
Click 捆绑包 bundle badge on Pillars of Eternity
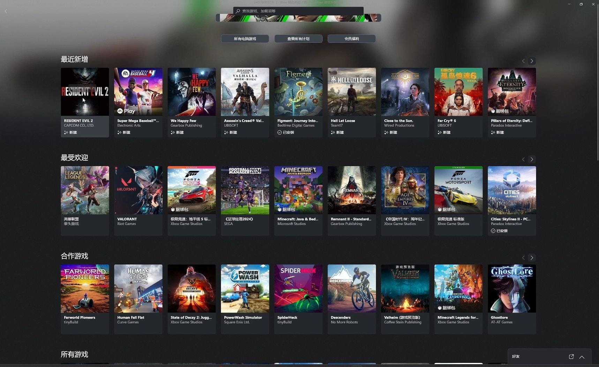tap(500, 111)
